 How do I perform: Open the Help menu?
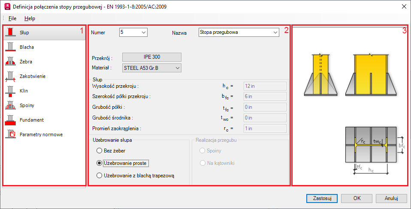[x=30, y=18]
